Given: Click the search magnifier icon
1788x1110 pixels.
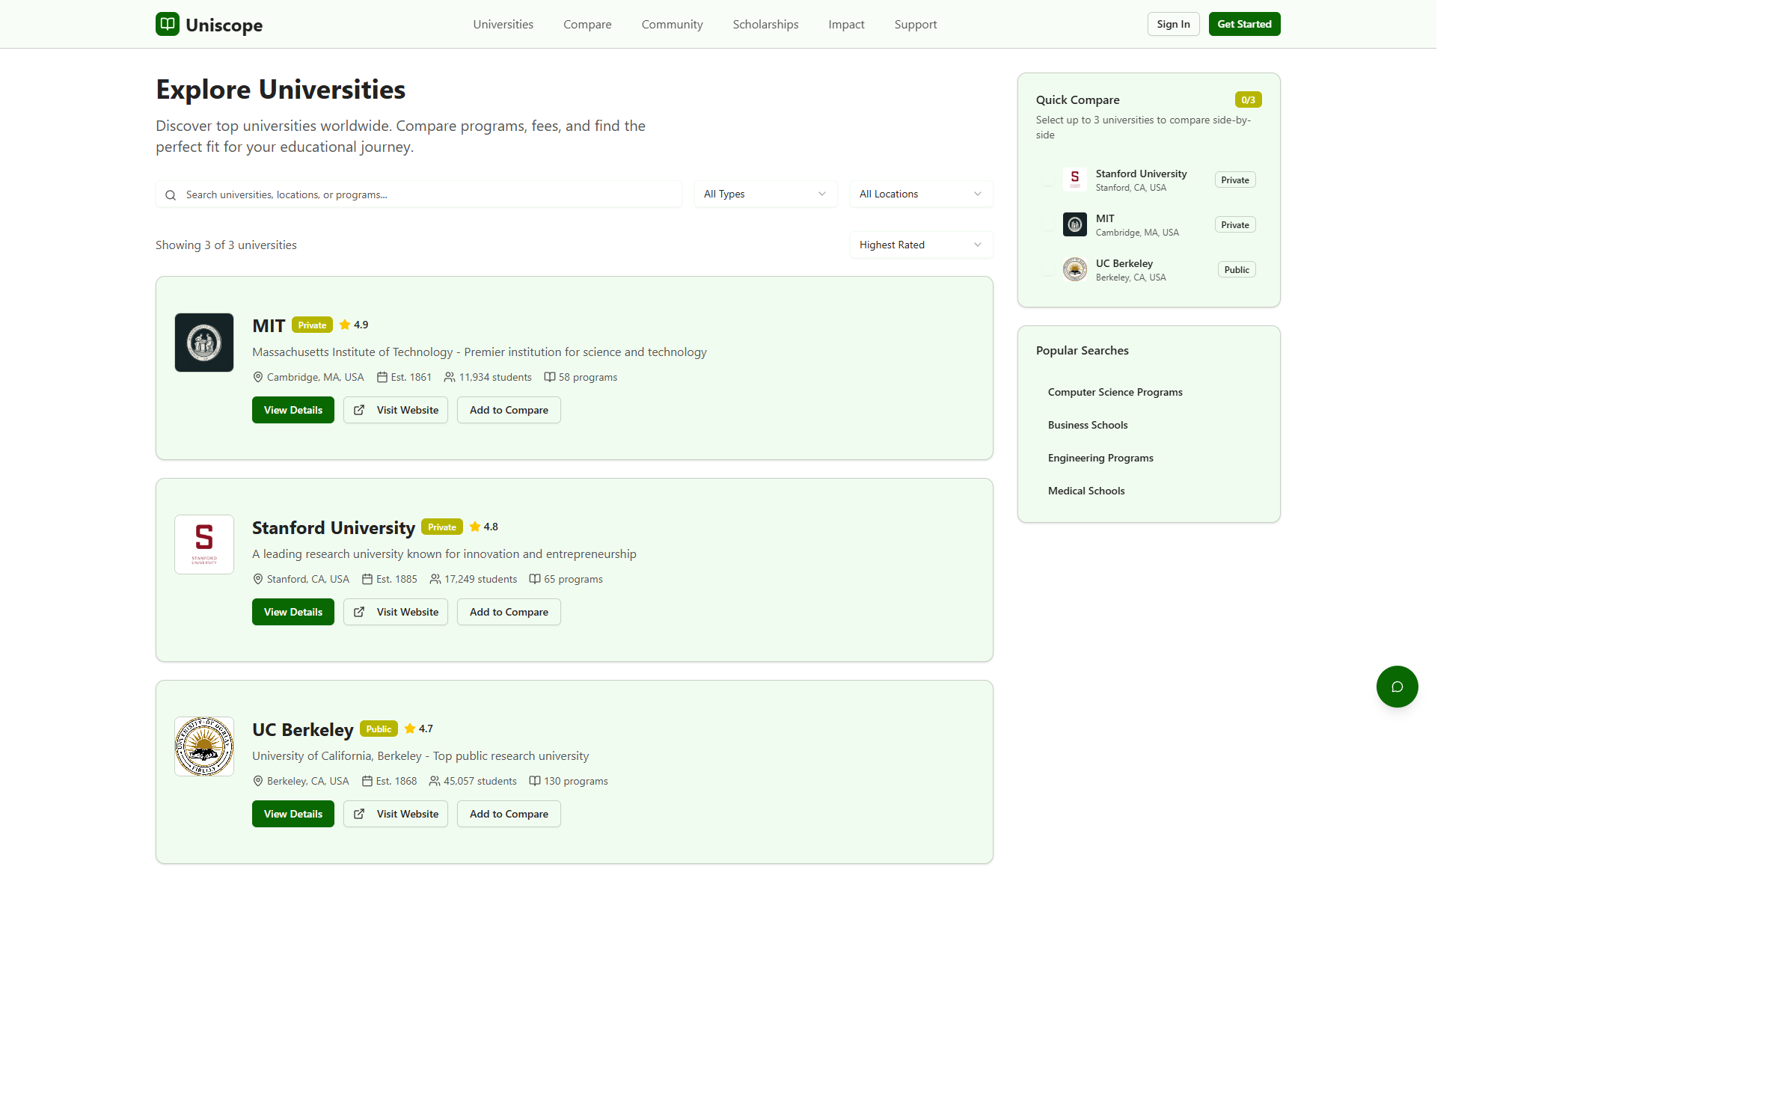Looking at the screenshot, I should (171, 194).
